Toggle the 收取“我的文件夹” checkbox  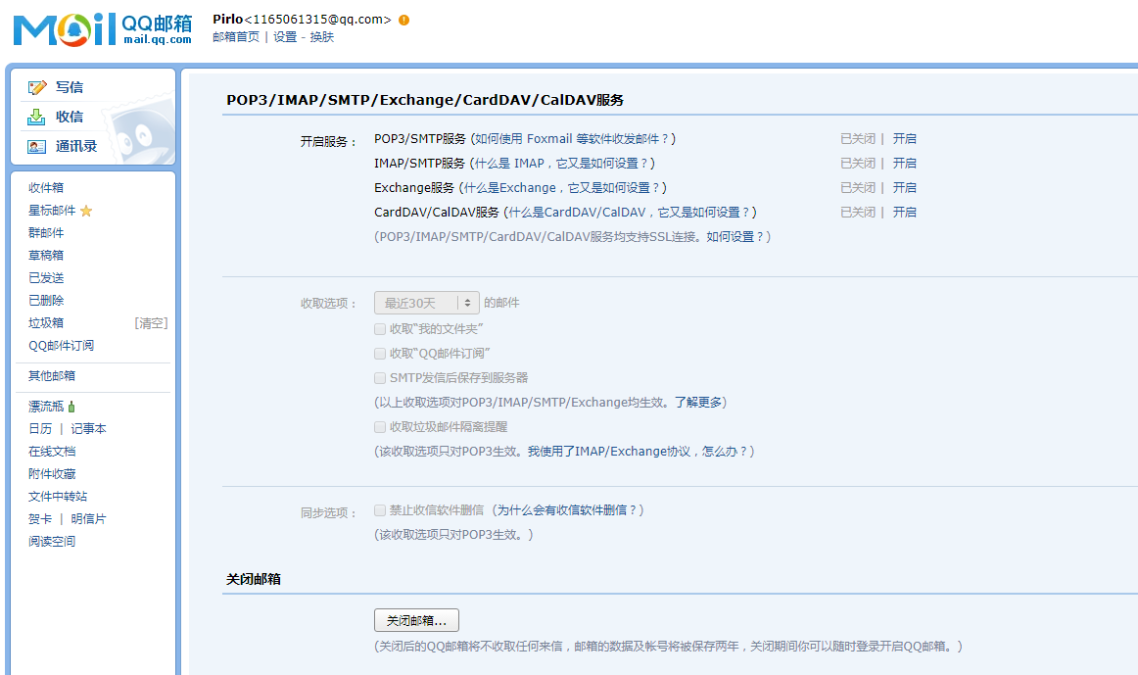tap(380, 329)
